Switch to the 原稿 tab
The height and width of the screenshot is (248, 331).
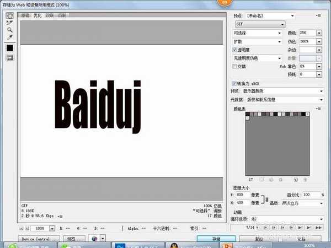point(25,15)
